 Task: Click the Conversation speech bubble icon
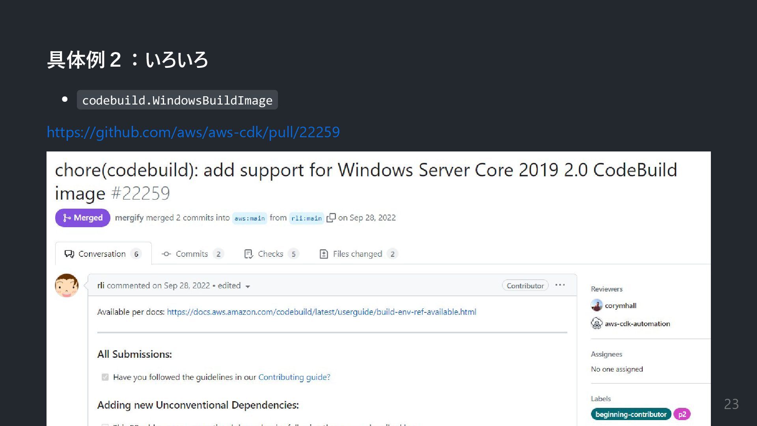69,254
